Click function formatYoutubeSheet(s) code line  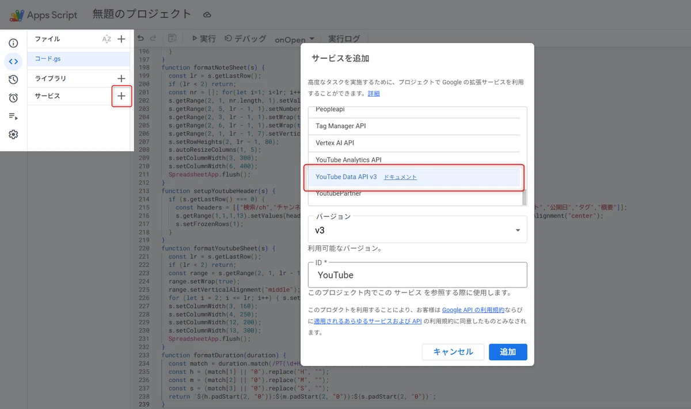219,249
